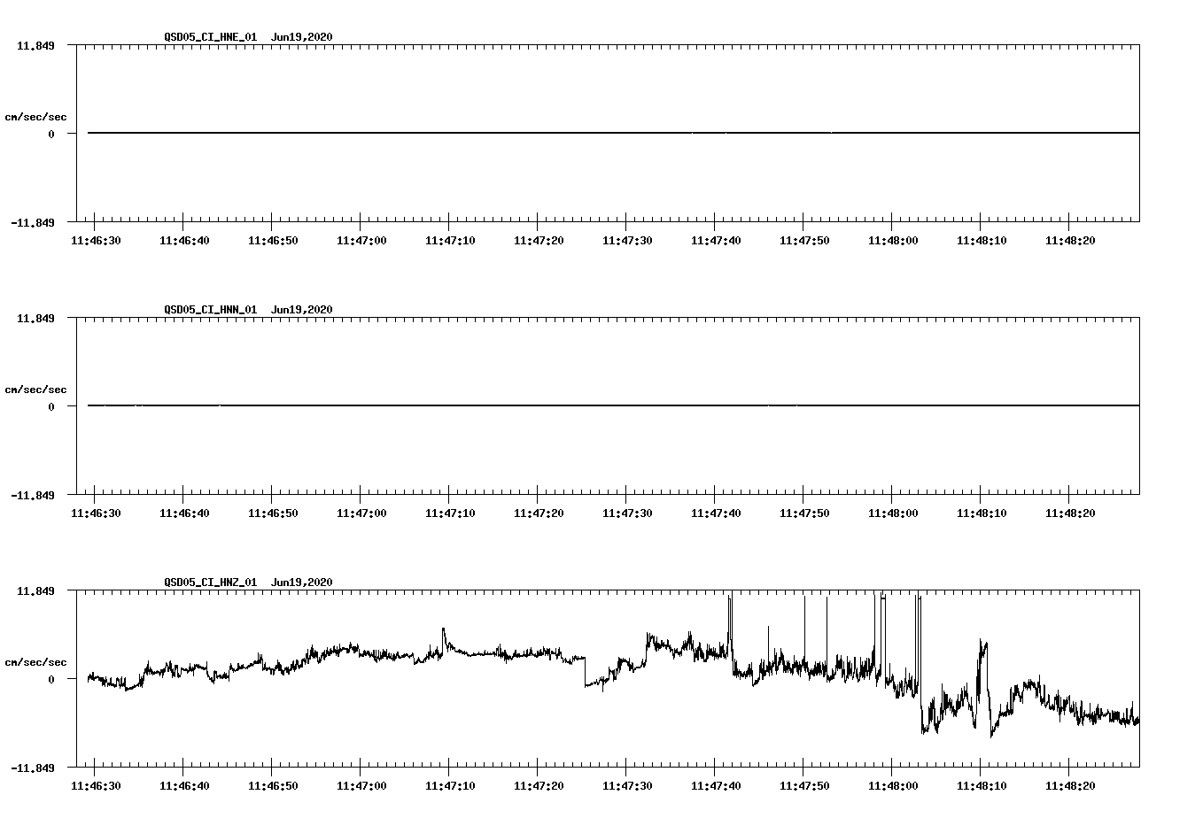Click the 11:46:40 time label under HNN chart

[184, 513]
